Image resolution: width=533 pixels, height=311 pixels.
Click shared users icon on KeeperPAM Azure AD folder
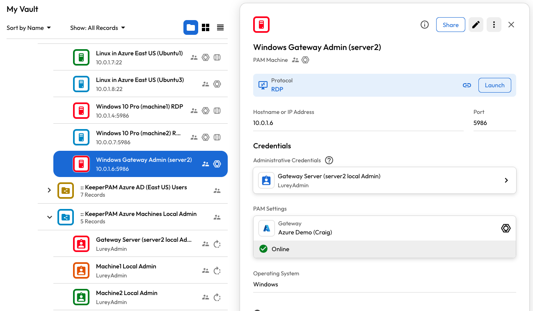tap(217, 191)
